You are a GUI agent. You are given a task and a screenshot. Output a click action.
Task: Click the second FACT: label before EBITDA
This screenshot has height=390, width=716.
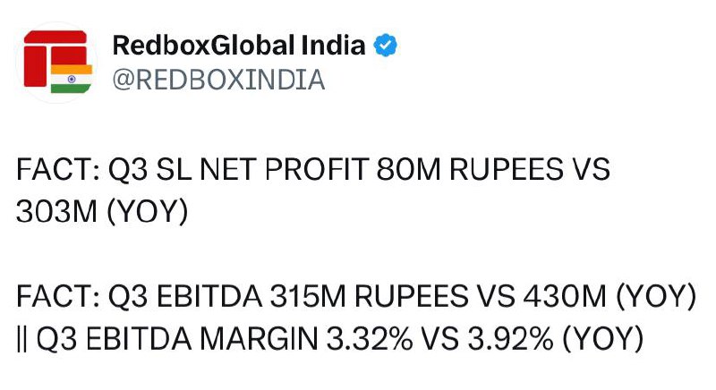(x=58, y=296)
